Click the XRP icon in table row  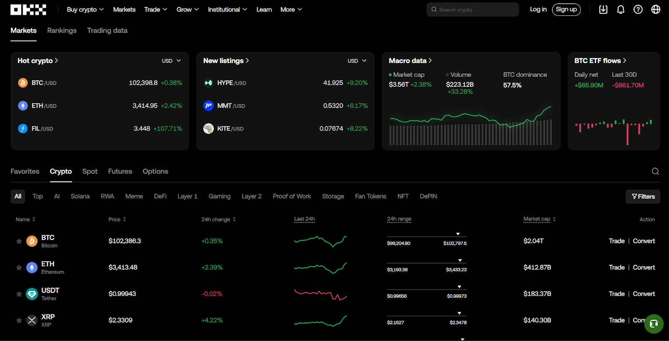click(x=32, y=320)
